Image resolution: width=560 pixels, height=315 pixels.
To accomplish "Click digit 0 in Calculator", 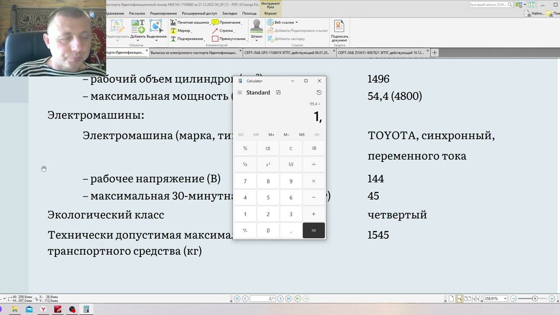I will click(268, 231).
